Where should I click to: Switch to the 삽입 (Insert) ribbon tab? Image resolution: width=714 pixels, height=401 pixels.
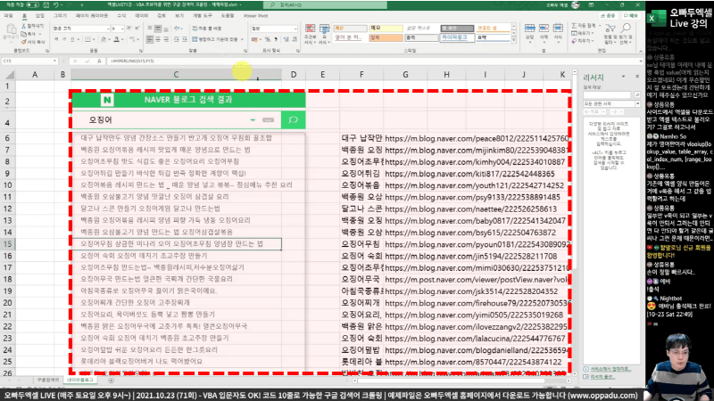[x=40, y=15]
